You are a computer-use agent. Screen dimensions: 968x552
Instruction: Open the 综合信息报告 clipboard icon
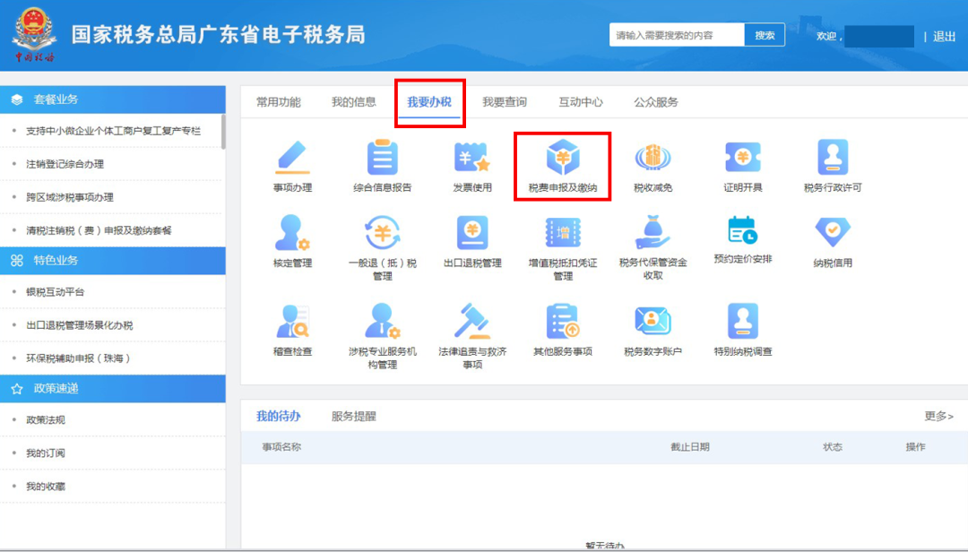tap(382, 158)
